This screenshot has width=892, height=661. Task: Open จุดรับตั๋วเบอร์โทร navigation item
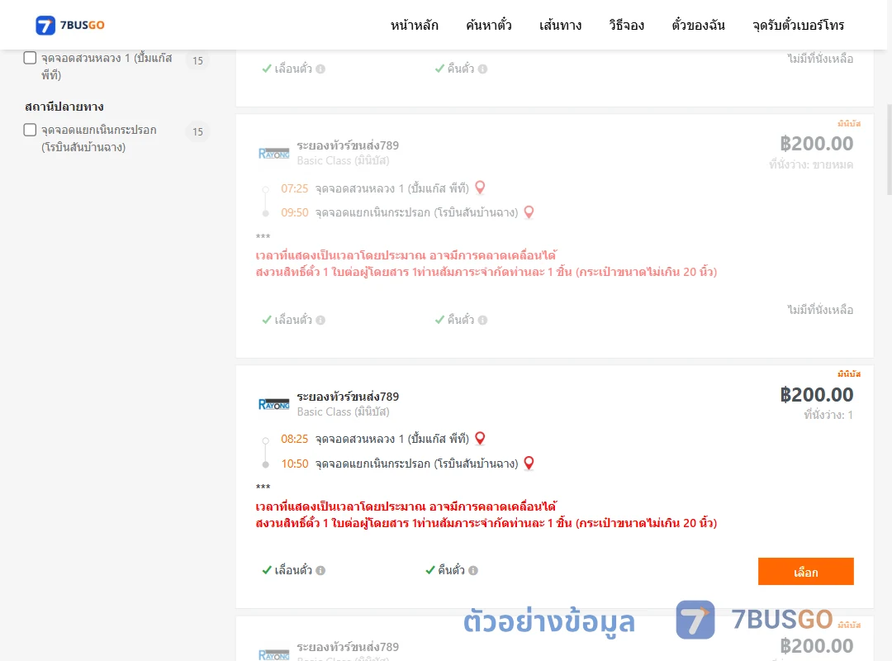coord(798,25)
